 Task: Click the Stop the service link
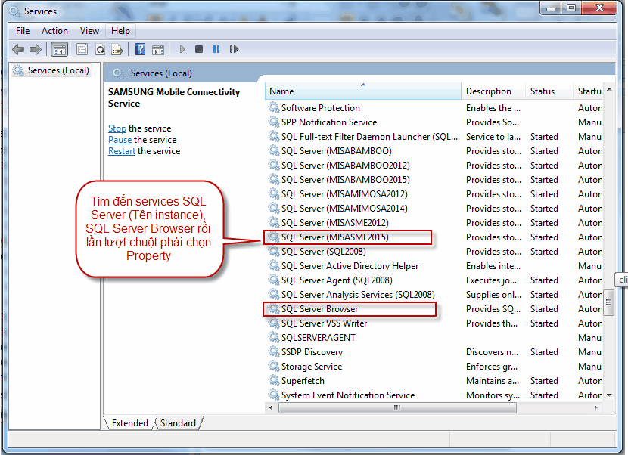click(x=117, y=128)
